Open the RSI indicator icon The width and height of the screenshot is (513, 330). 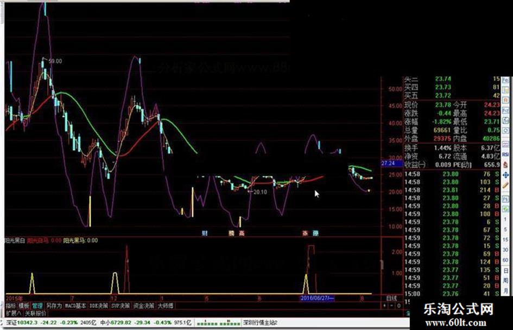505,154
